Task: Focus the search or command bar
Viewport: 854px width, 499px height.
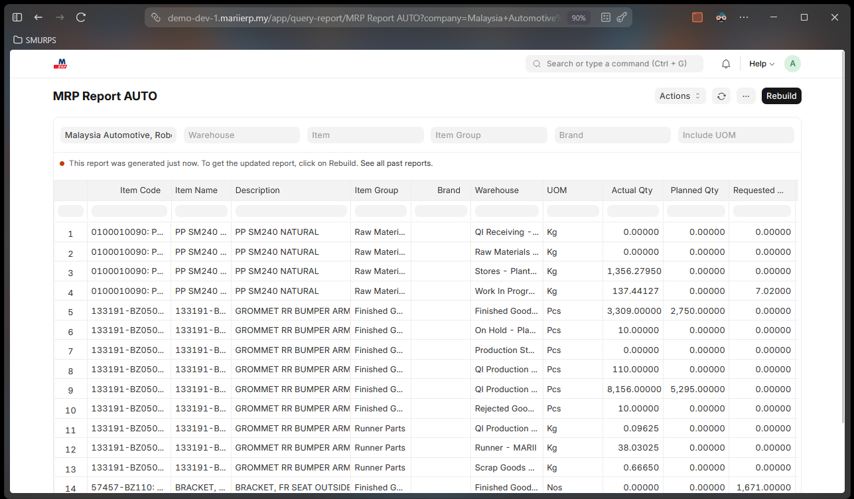Action: coord(615,64)
